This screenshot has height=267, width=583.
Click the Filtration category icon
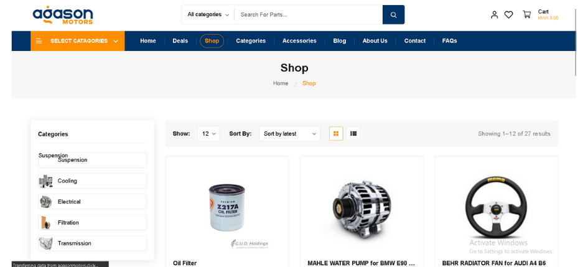45,222
